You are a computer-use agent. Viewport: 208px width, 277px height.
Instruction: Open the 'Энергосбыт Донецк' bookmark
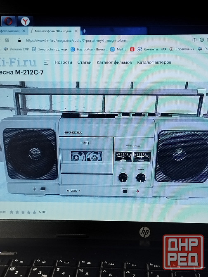point(50,49)
